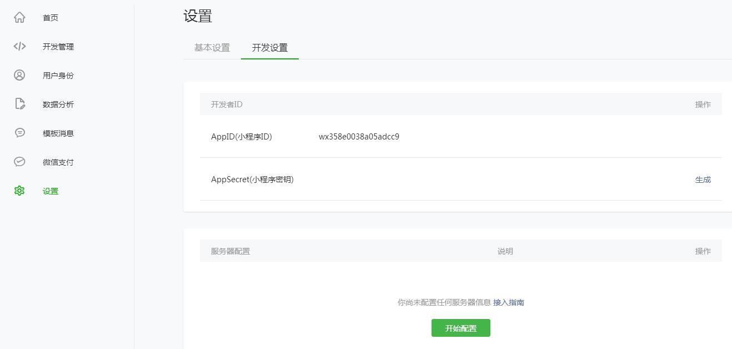This screenshot has height=349, width=732.
Task: Click the 你尚未配置任何服务器信息 message
Action: (x=444, y=302)
